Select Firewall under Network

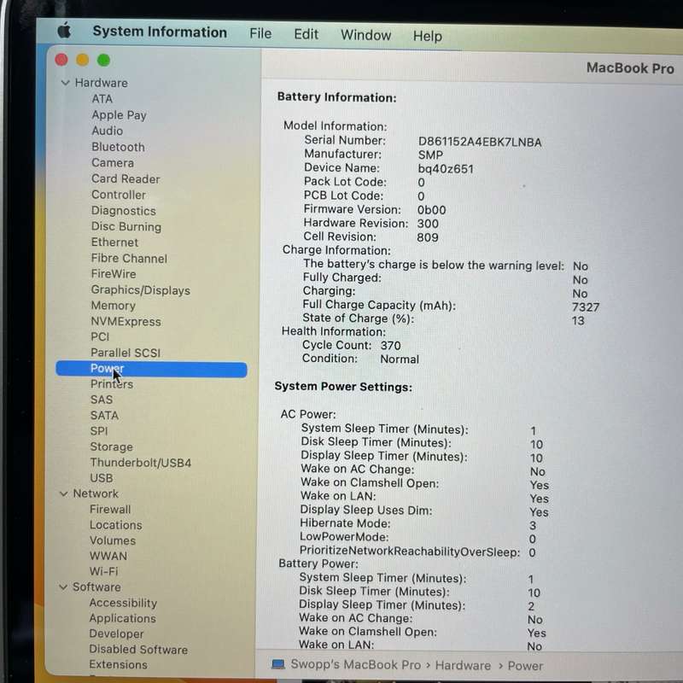tap(110, 509)
